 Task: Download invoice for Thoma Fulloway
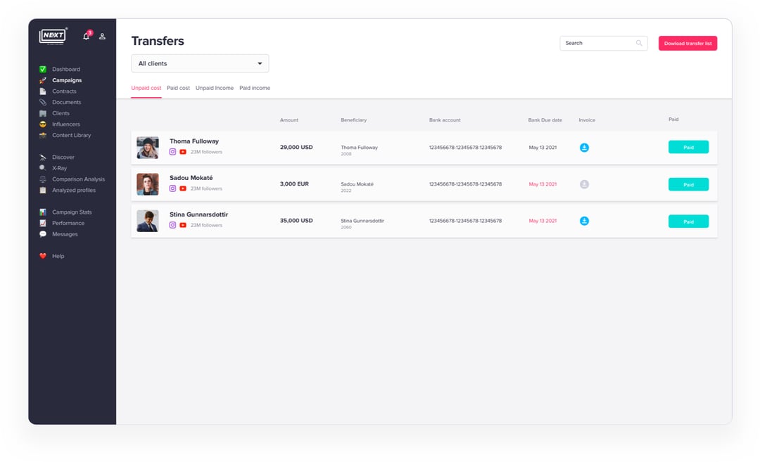click(584, 148)
